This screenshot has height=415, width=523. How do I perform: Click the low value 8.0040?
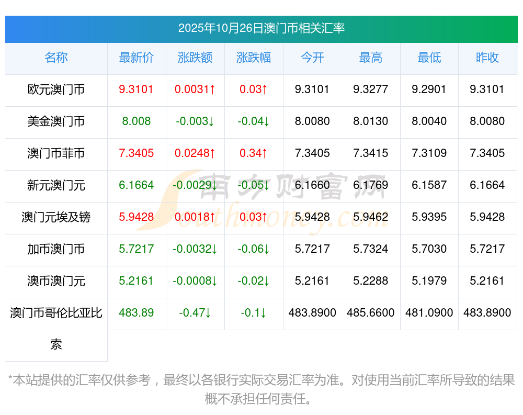[429, 121]
